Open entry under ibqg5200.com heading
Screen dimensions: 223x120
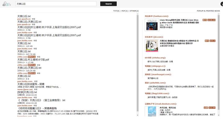pos(162,97)
